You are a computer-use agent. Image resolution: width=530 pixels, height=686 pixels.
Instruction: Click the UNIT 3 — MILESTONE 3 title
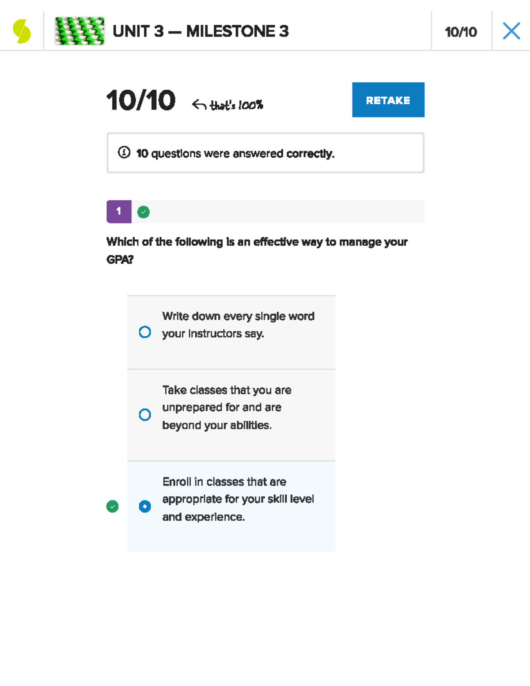pyautogui.click(x=201, y=31)
